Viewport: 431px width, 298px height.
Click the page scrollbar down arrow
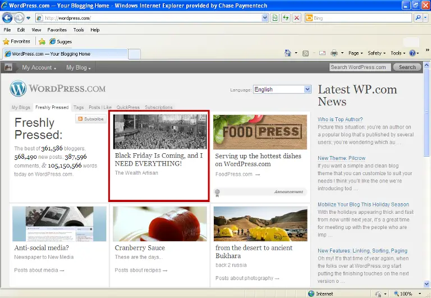(427, 284)
